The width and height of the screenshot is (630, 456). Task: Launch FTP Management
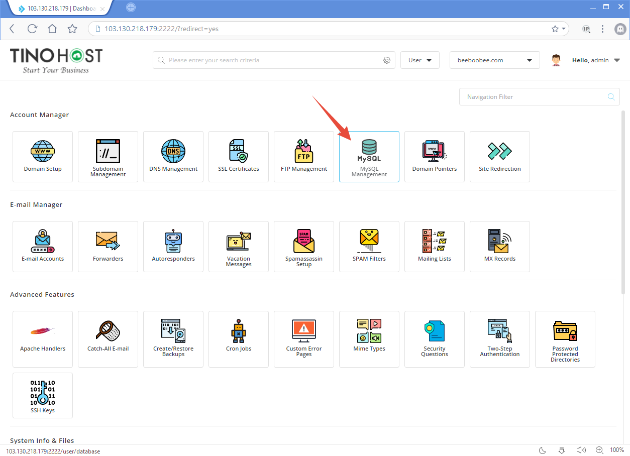tap(303, 156)
